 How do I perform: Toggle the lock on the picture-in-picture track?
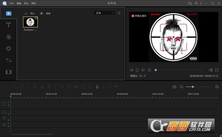click(8, 114)
